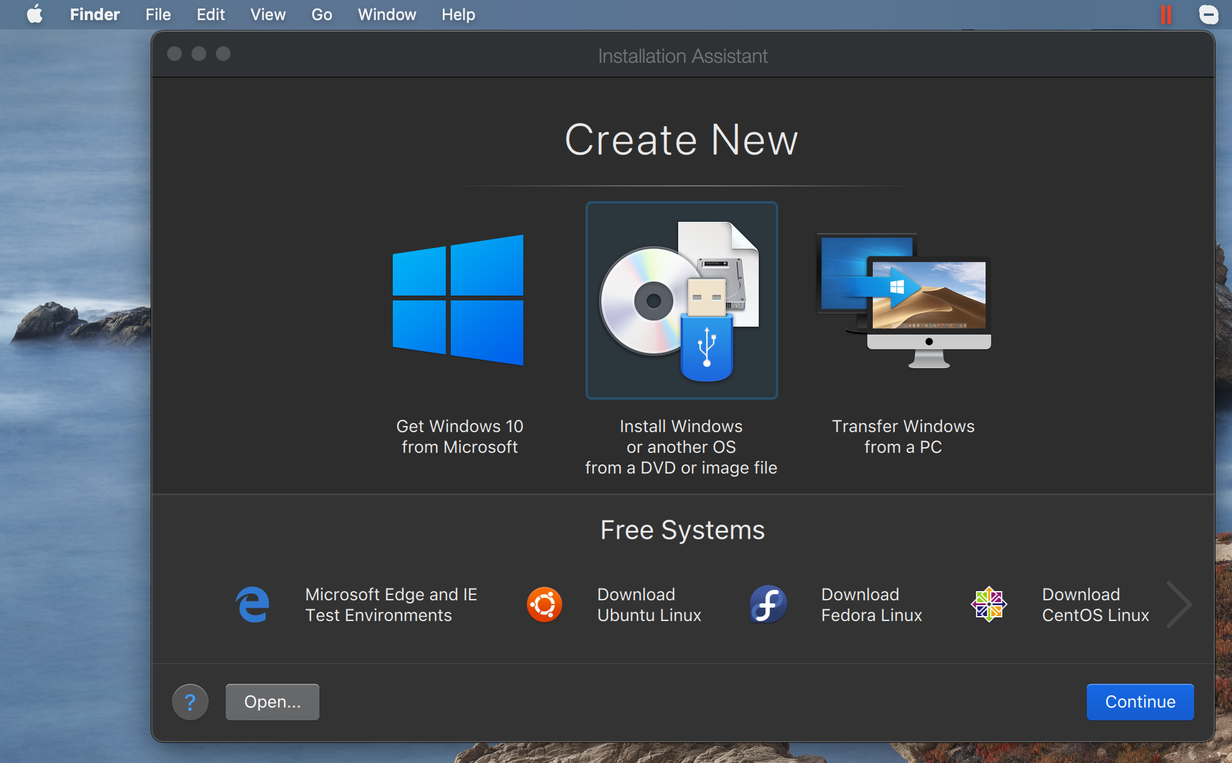Image resolution: width=1232 pixels, height=763 pixels.
Task: Select 'Get Windows 10 from Microsoft' label
Action: [460, 436]
